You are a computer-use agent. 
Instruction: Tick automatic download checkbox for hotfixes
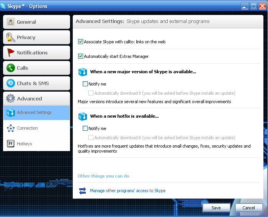tap(91, 138)
